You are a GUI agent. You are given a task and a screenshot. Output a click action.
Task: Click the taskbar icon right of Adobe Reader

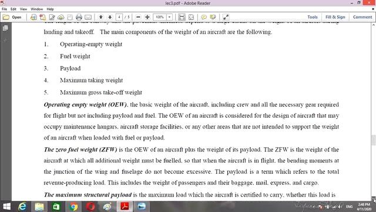click(142, 207)
